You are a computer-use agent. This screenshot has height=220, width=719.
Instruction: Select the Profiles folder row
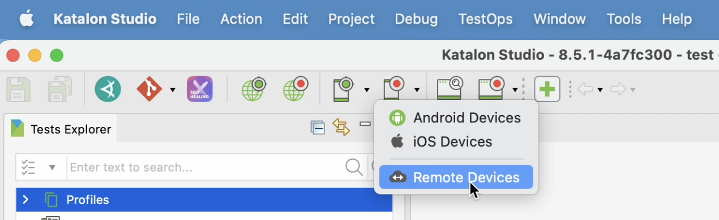204,200
